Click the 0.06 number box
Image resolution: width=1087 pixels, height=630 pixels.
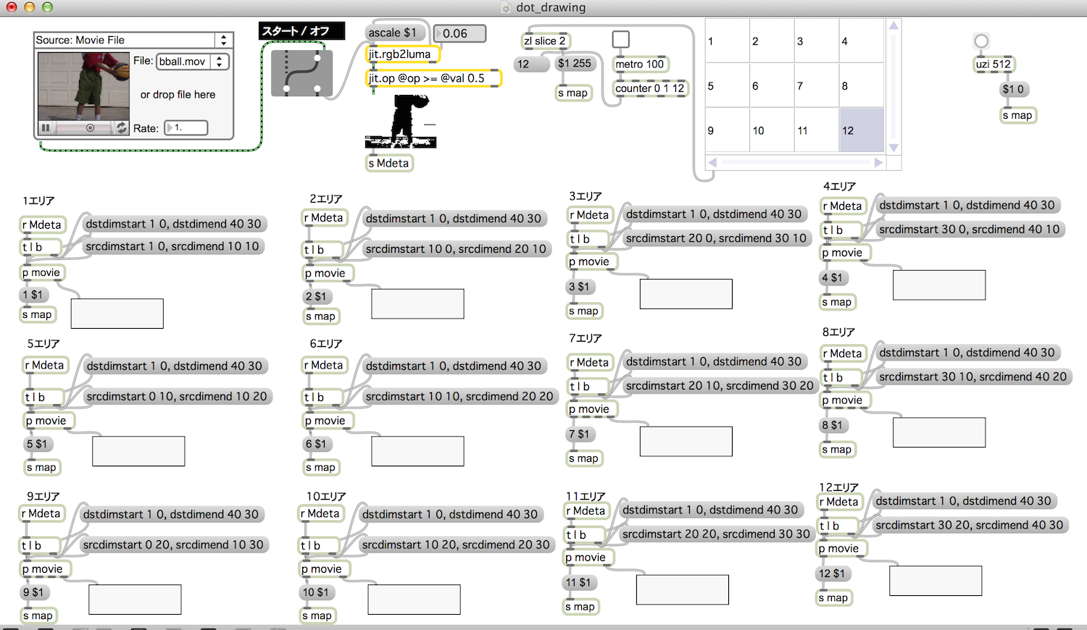pyautogui.click(x=459, y=33)
